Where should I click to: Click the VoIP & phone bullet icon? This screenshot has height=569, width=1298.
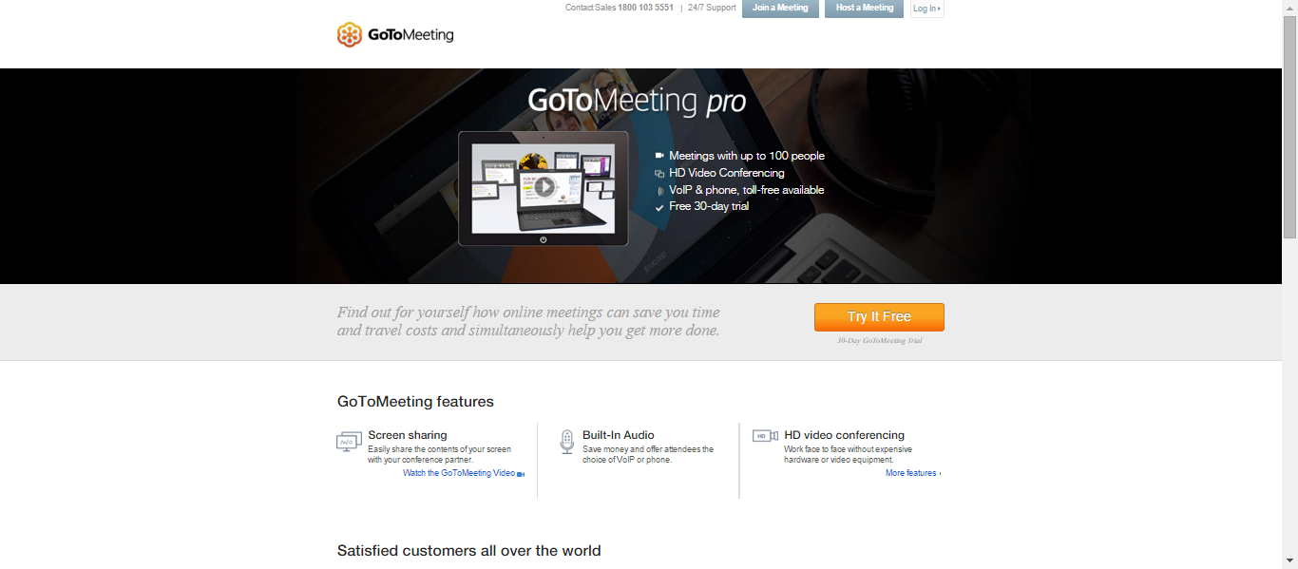coord(659,191)
